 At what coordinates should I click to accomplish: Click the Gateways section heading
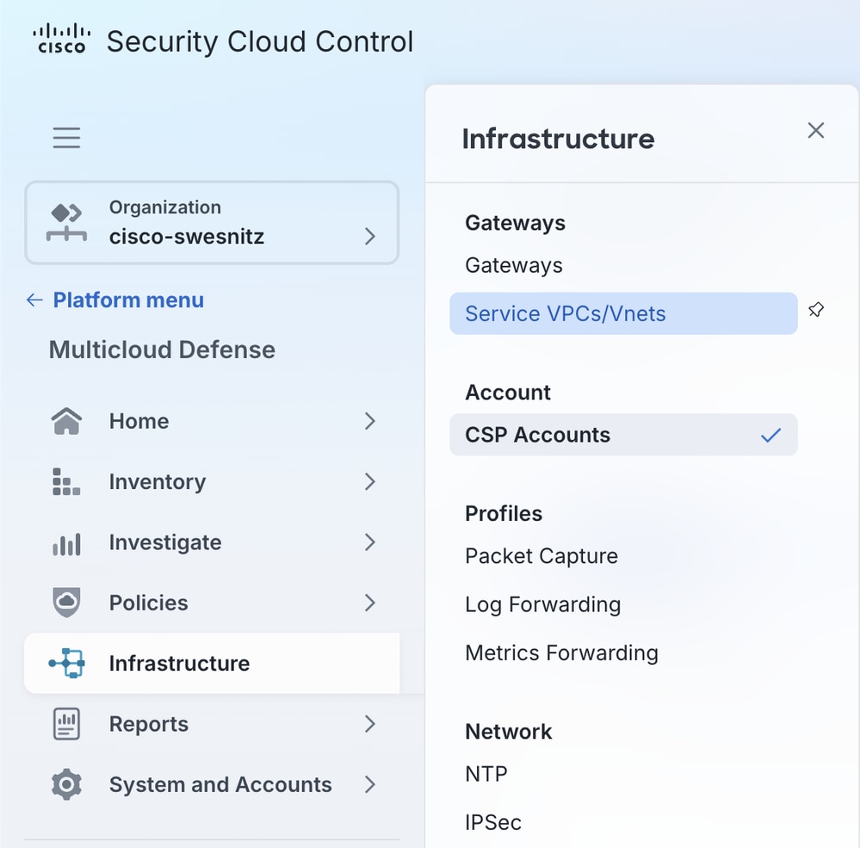(515, 223)
